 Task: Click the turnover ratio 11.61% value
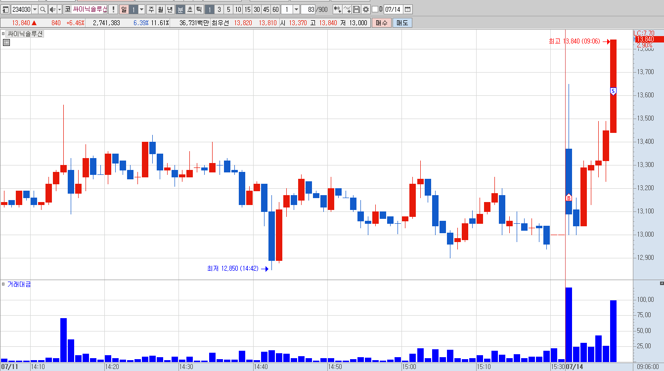coord(160,23)
